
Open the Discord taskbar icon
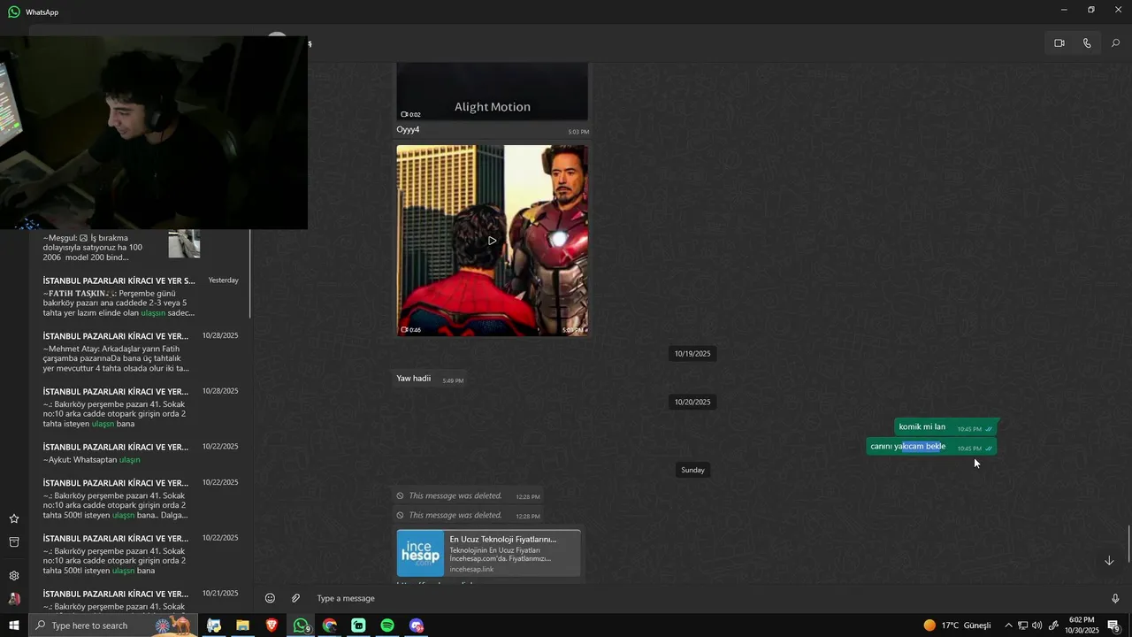(x=417, y=625)
